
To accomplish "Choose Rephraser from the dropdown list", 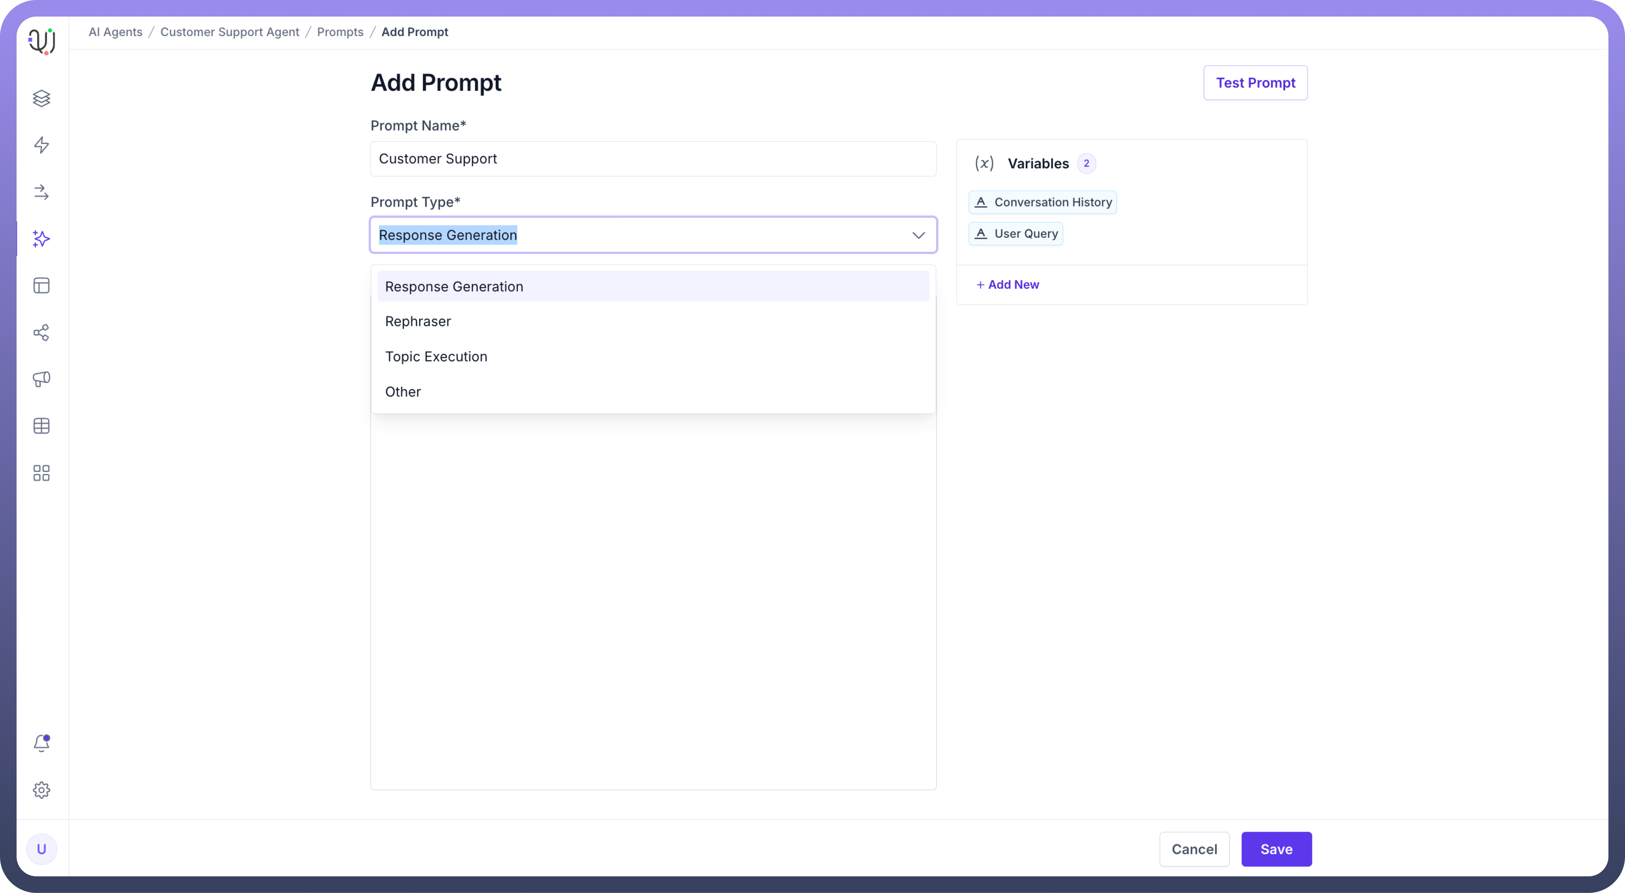I will pyautogui.click(x=417, y=321).
